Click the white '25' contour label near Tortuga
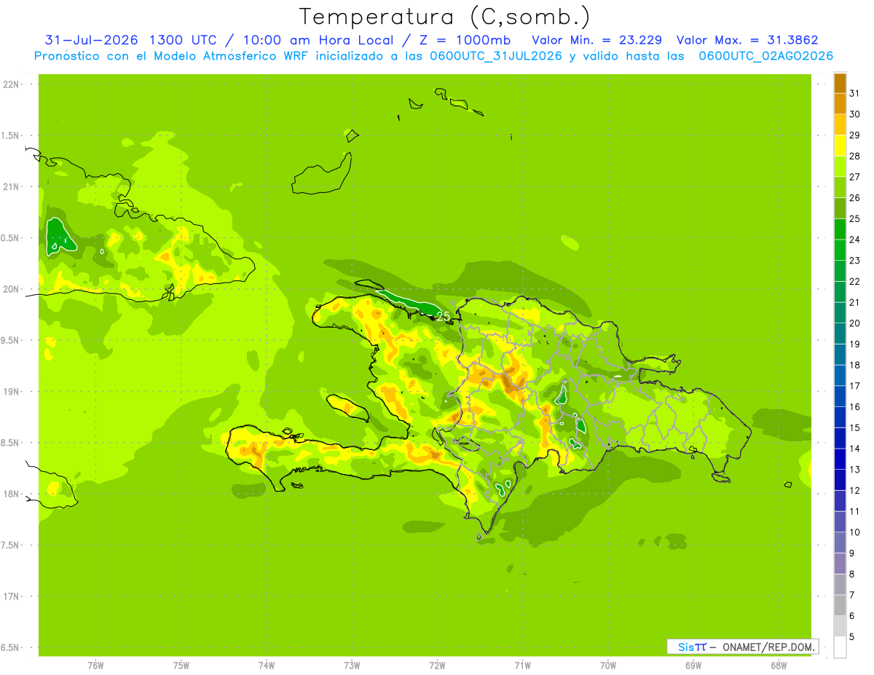 (x=443, y=316)
